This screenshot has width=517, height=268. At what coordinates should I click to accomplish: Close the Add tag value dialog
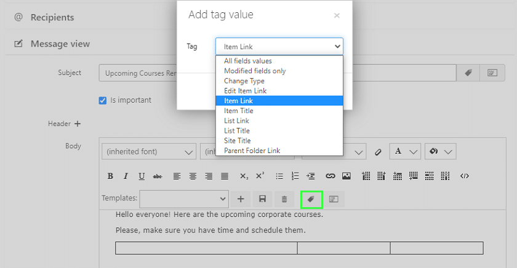coord(337,15)
